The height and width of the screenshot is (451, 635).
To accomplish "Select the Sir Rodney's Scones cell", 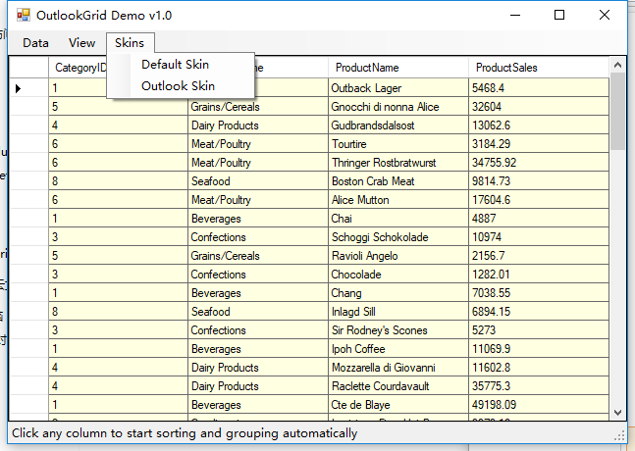I will tap(398, 329).
